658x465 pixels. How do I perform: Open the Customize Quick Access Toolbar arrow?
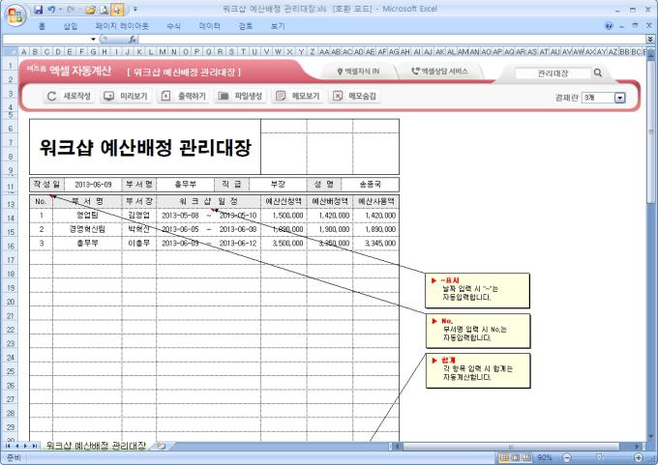coord(135,10)
